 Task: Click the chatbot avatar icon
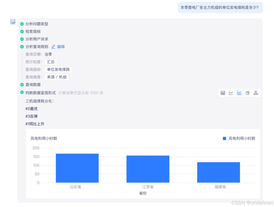pyautogui.click(x=13, y=22)
